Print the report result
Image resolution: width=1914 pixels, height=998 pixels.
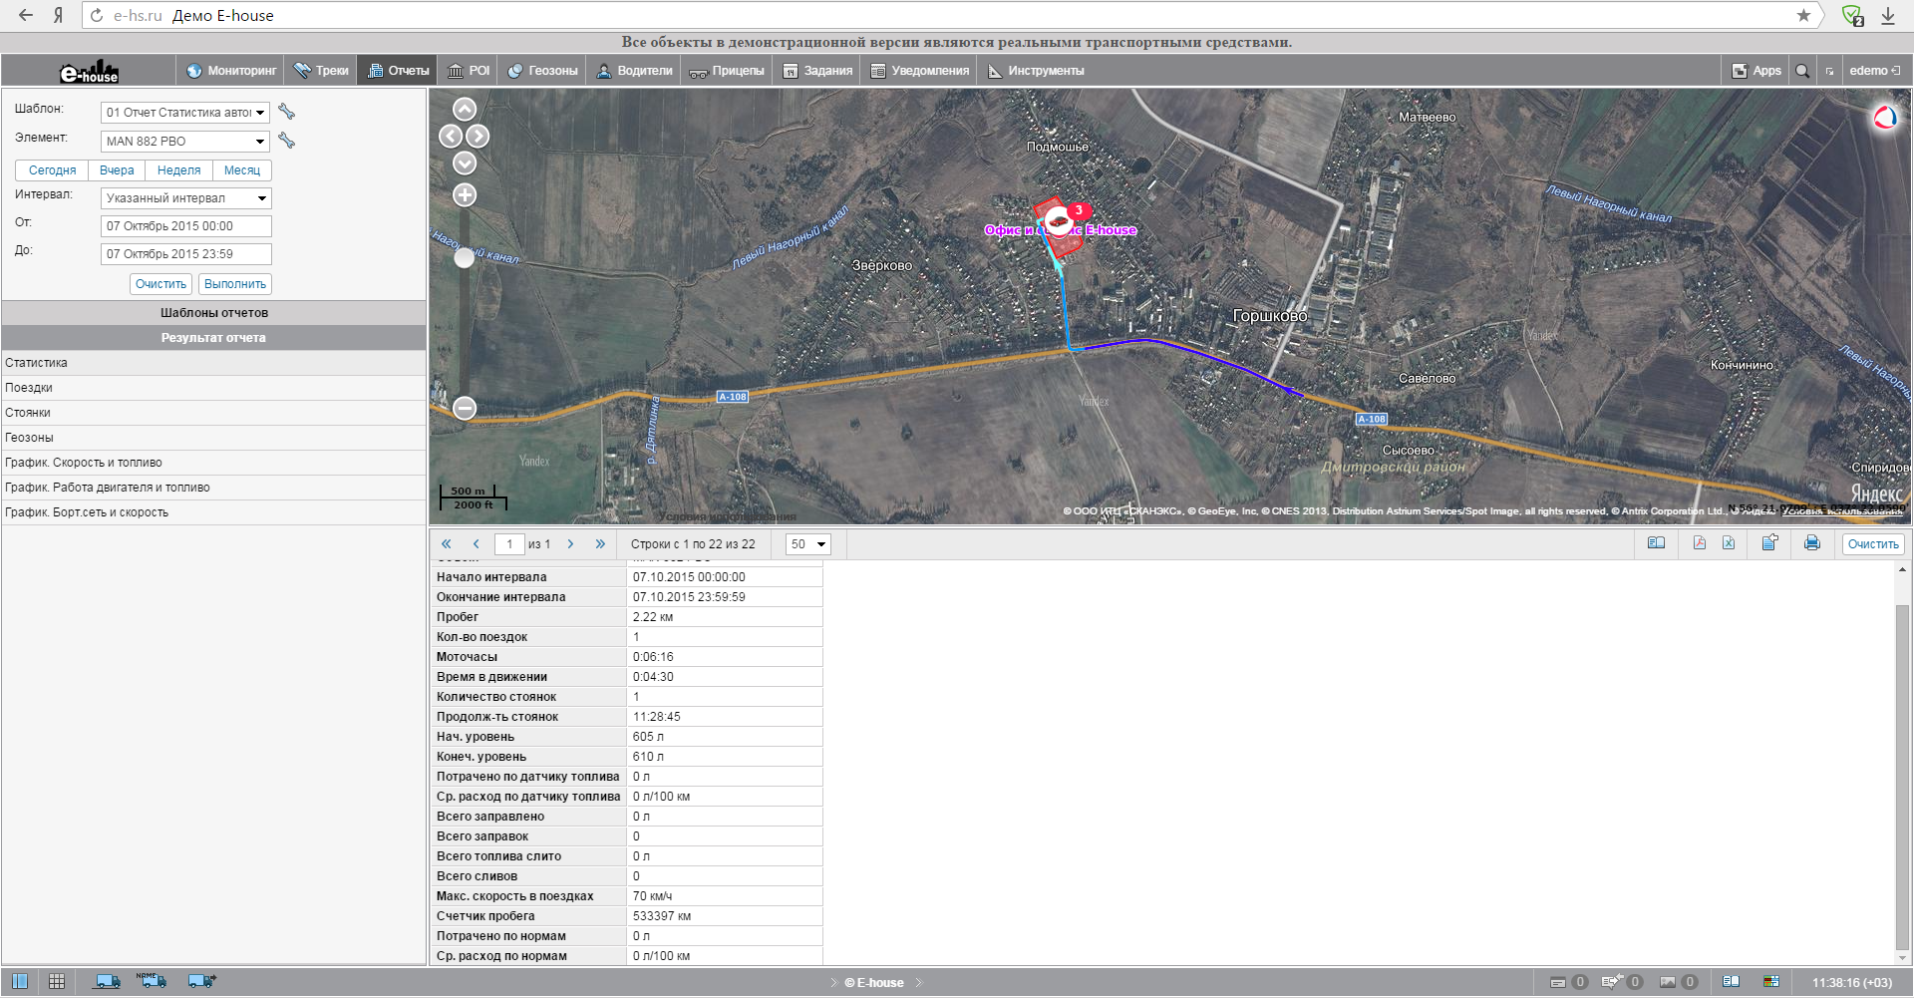pyautogui.click(x=1811, y=543)
